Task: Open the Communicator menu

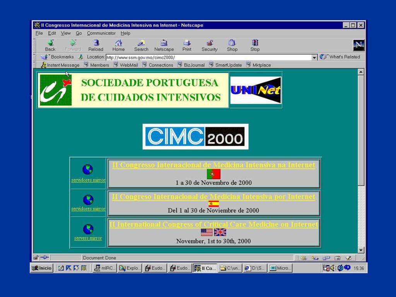Action: point(101,33)
